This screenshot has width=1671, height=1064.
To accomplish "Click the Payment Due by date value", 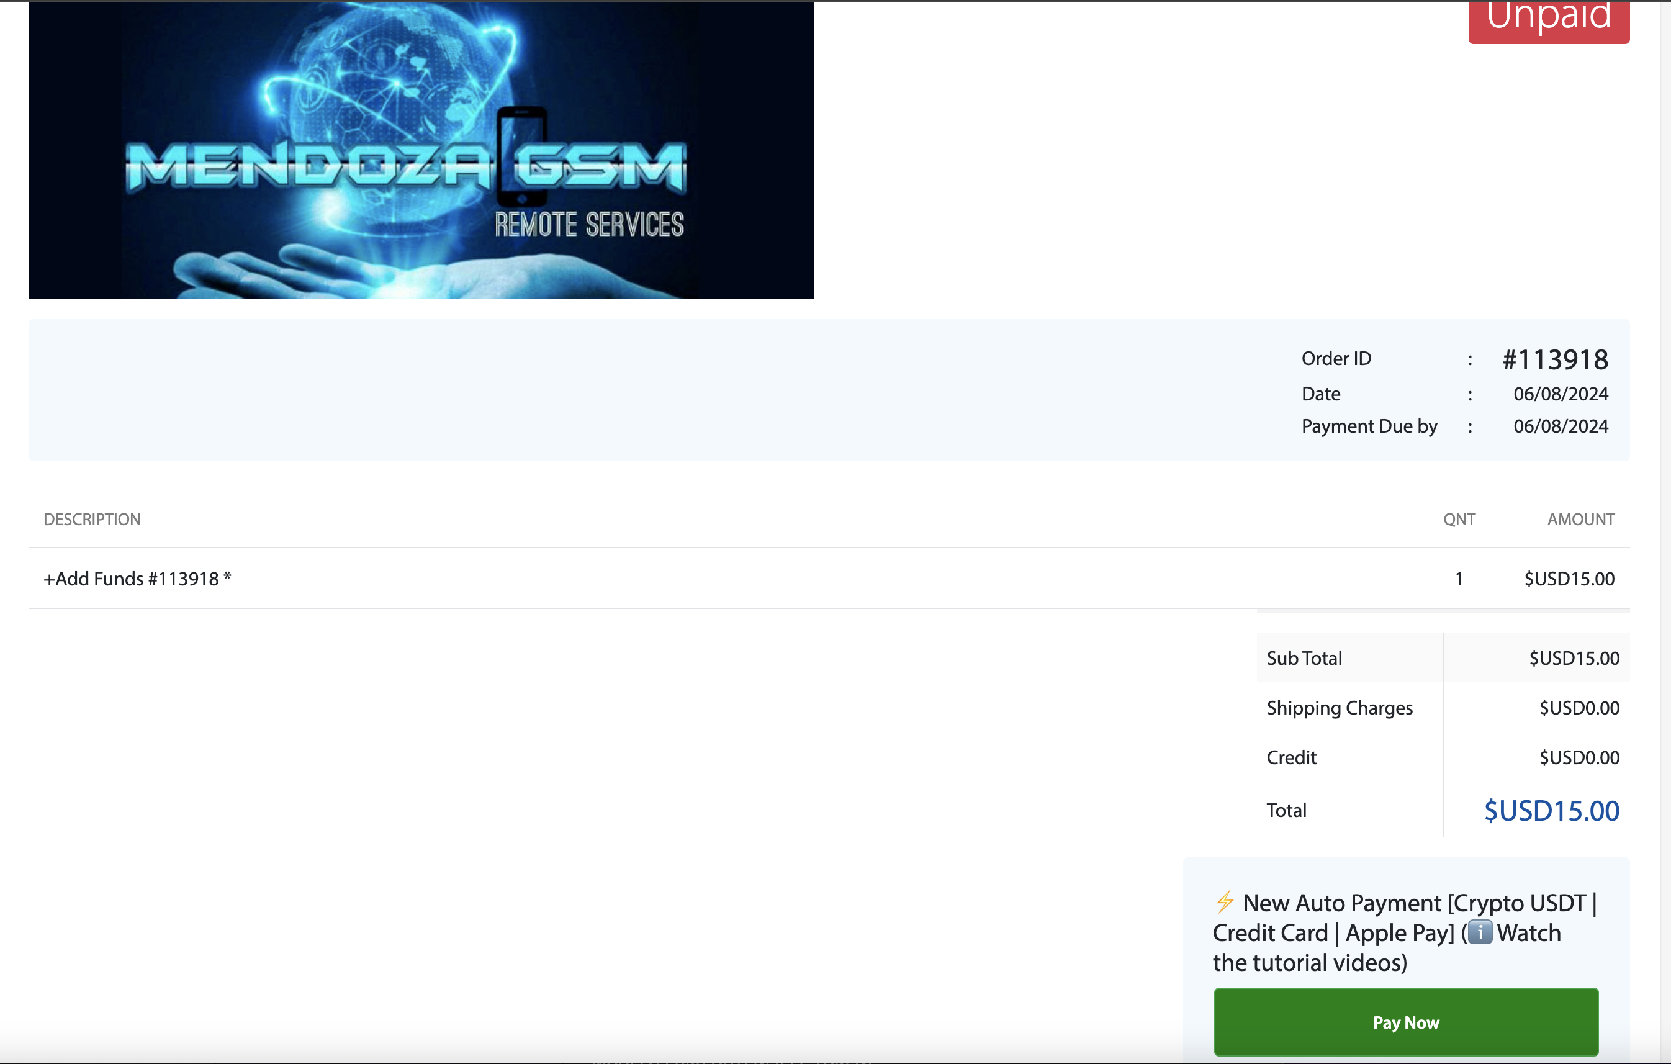I will [x=1561, y=426].
